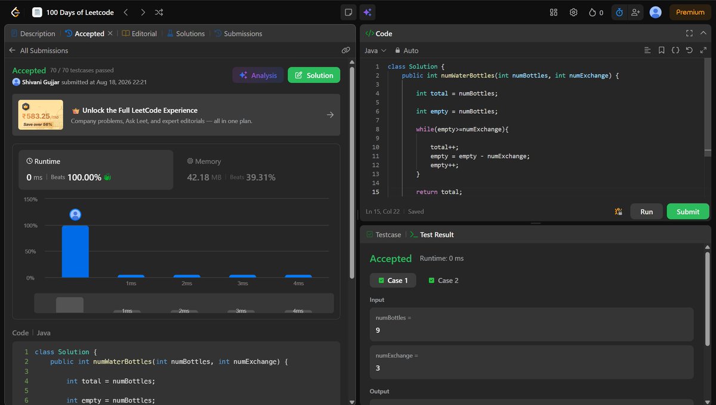This screenshot has width=716, height=405.
Task: Start the stopwatch timer icon
Action: pyautogui.click(x=619, y=12)
